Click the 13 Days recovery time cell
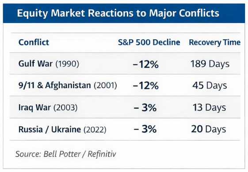The image size is (248, 172). tap(209, 108)
